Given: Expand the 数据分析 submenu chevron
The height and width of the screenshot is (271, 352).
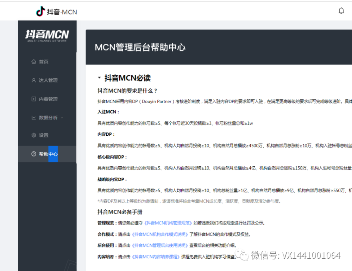Looking at the screenshot, I should point(62,118).
